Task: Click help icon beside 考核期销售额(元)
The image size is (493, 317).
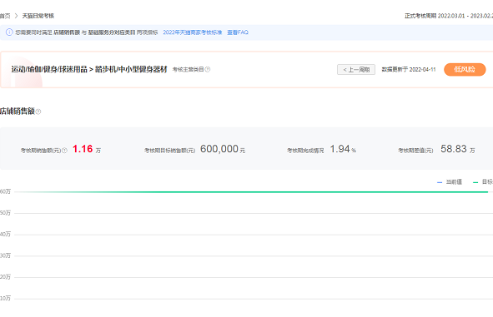Action: 64,151
